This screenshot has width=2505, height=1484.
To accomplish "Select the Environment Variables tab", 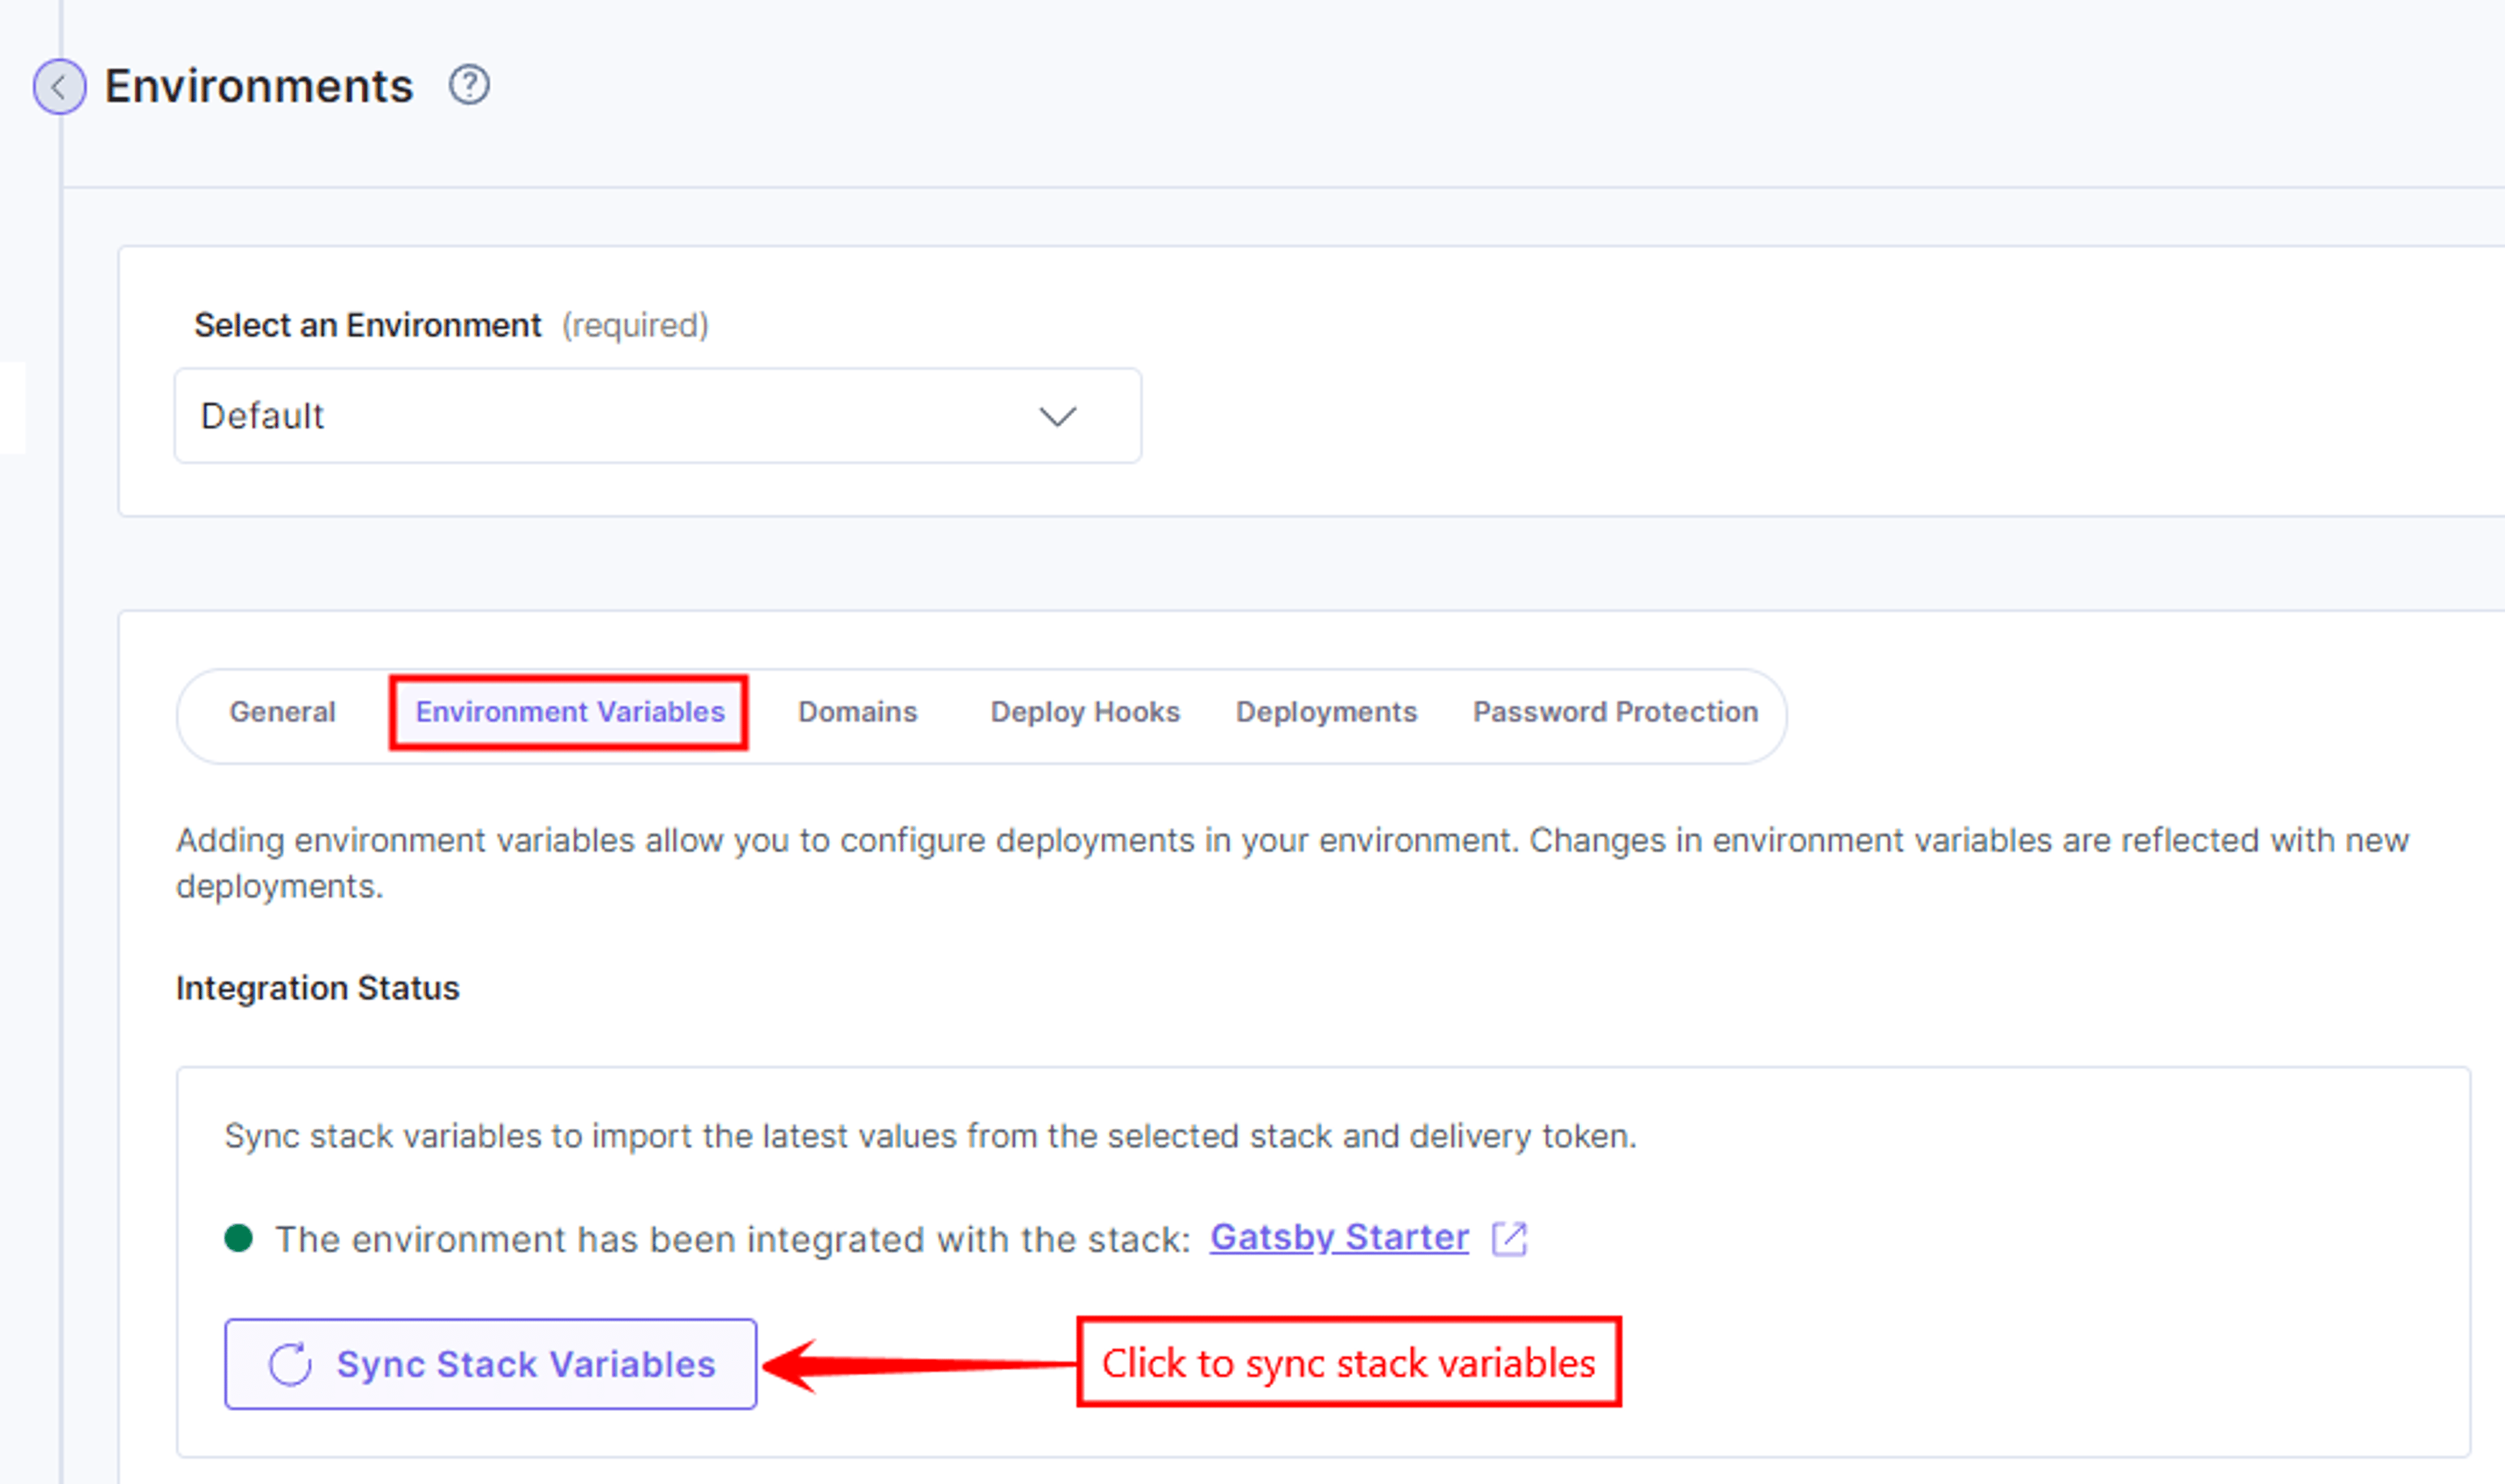I will [570, 712].
